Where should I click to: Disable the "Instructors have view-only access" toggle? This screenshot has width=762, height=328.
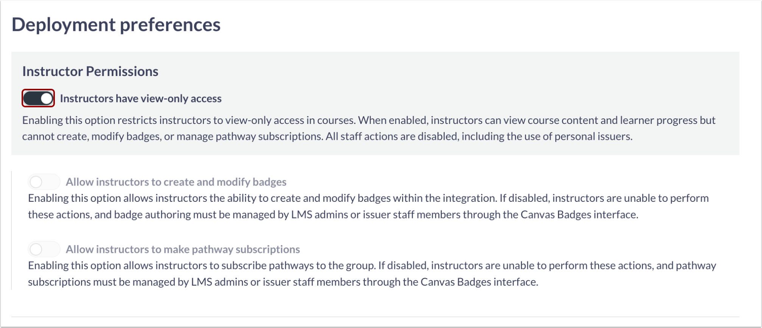38,99
